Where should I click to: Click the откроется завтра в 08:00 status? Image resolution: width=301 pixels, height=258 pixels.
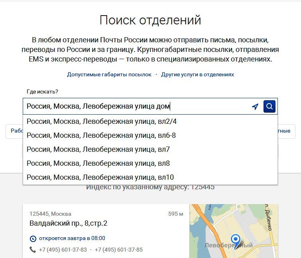pyautogui.click(x=72, y=238)
